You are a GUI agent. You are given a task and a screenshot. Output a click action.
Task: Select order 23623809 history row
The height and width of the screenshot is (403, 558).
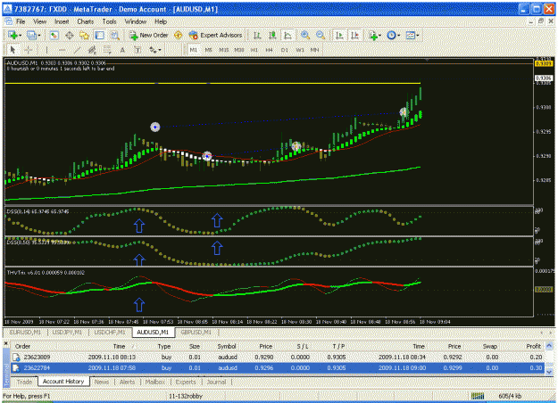(278, 358)
